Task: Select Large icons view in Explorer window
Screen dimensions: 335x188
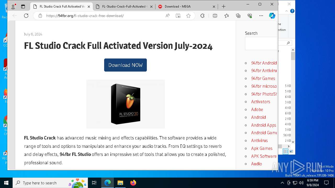Action: pyautogui.click(x=291, y=151)
